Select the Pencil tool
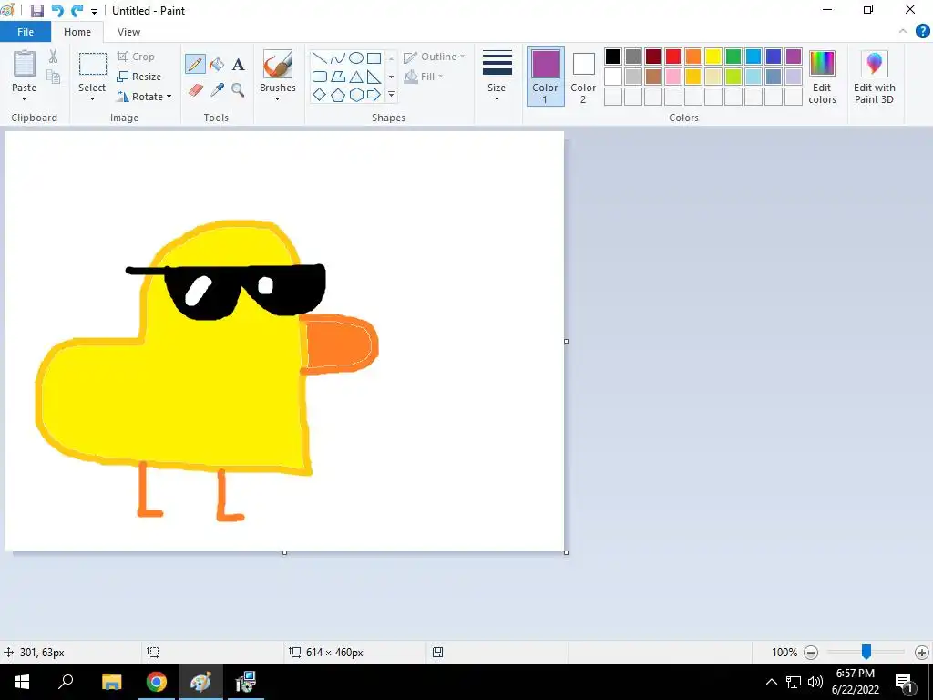Screen dimensions: 933x700 (x=195, y=64)
